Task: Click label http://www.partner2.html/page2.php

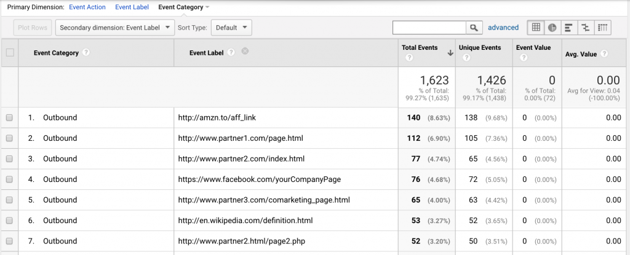Action: coord(241,241)
